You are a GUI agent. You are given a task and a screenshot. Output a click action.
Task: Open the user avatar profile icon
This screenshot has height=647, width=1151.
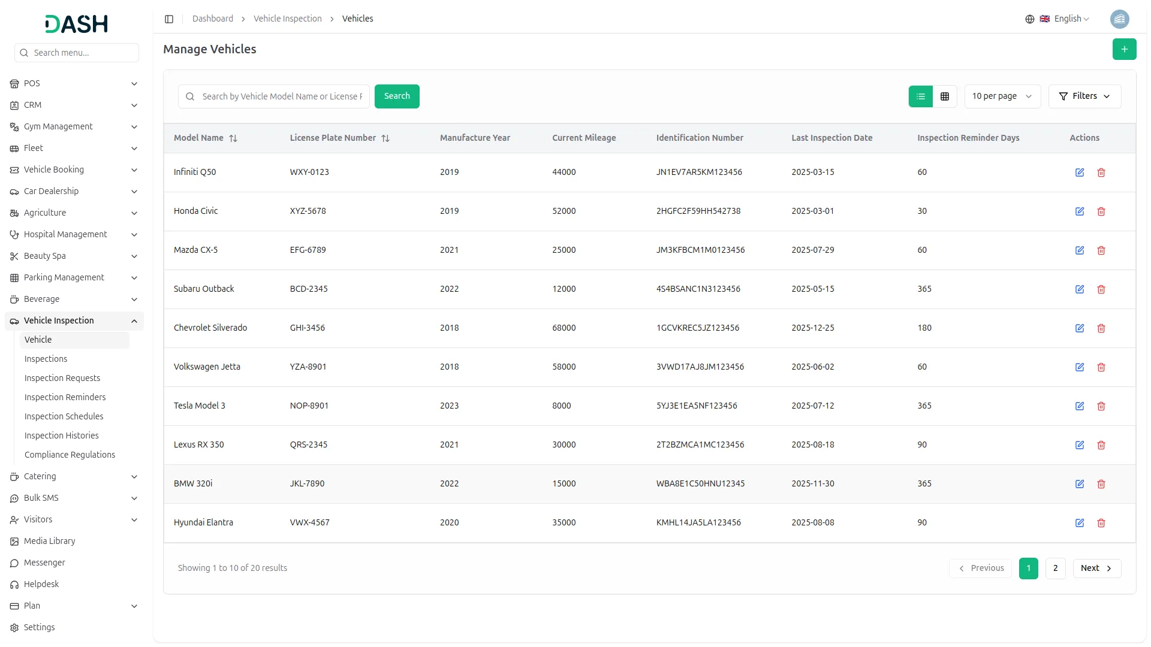1119,19
